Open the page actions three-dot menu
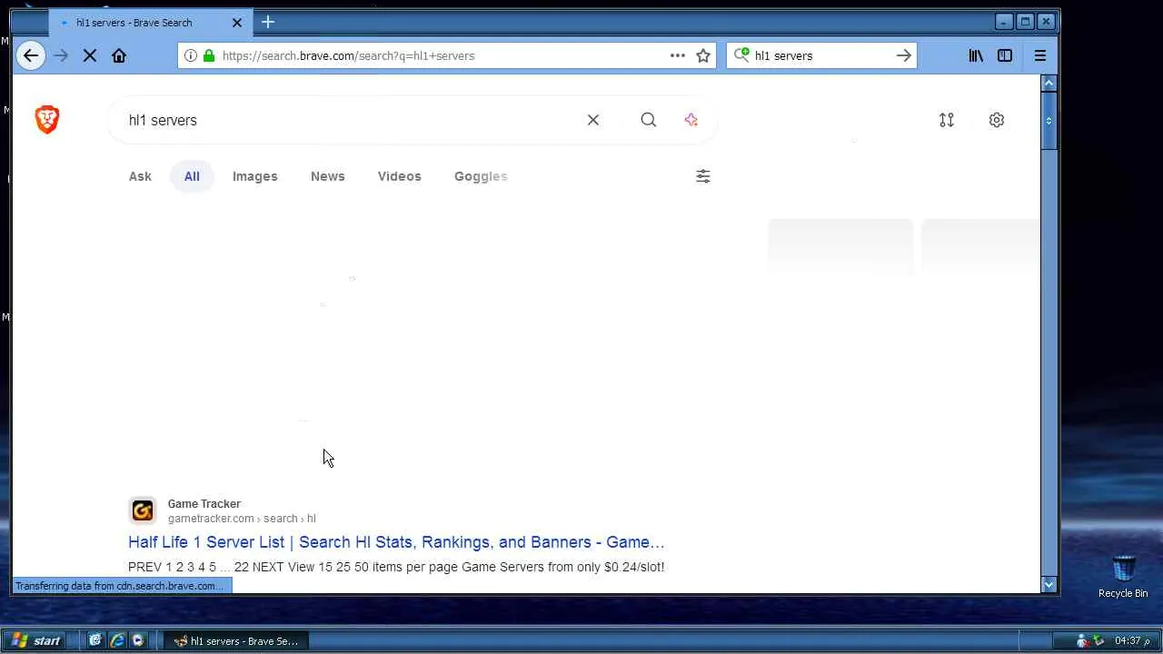Viewport: 1163px width, 654px height. click(678, 55)
